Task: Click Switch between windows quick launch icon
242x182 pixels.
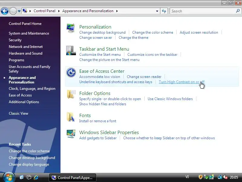Action: 29,177
